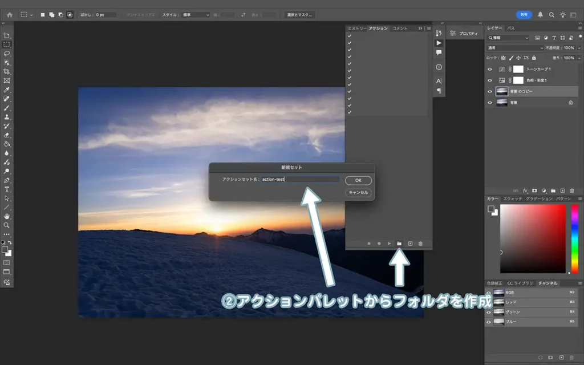584x365 pixels.
Task: Hide the 背景 layer
Action: tap(489, 103)
